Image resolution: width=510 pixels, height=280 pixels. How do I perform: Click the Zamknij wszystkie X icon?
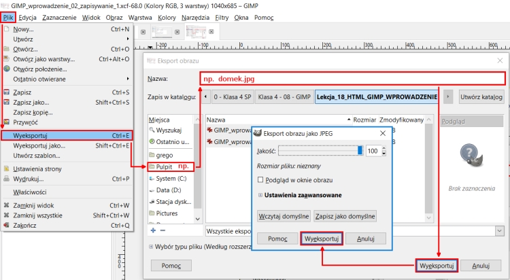tap(6, 215)
